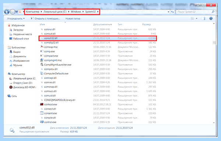
Task: Open recent locations dropdown beside Forward arrow
Action: [x=17, y=12]
